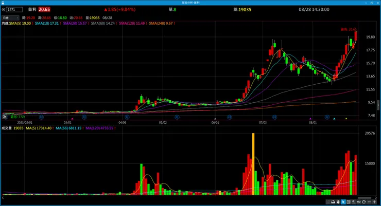Click the magenta triangle marker near 03/01
This screenshot has height=206, width=381.
pyautogui.click(x=72, y=119)
